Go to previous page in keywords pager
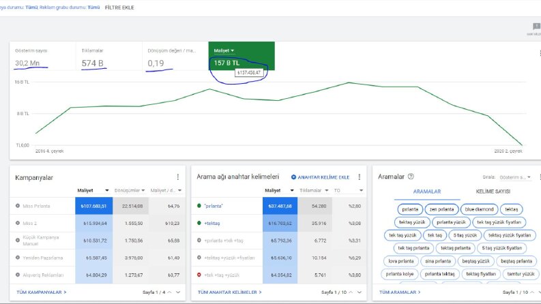The image size is (541, 304). (351, 292)
